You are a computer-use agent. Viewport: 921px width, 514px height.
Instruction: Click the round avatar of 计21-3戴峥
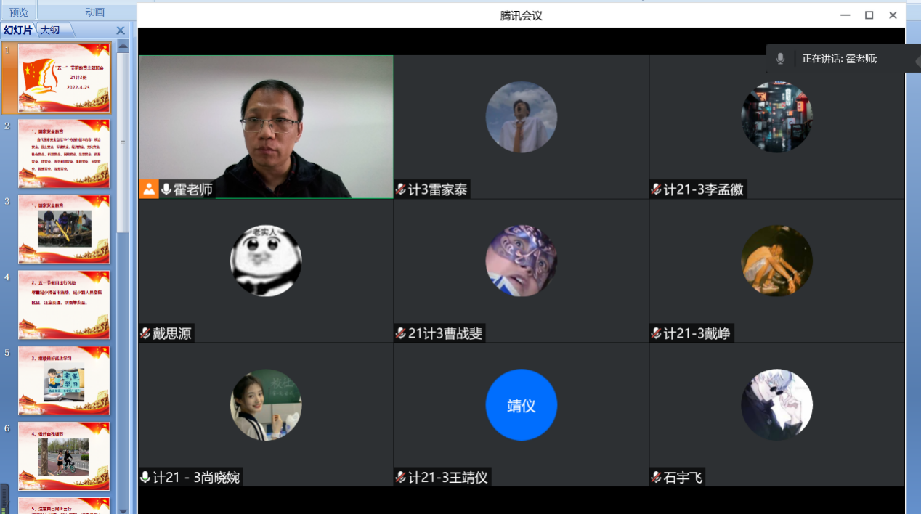coord(776,261)
